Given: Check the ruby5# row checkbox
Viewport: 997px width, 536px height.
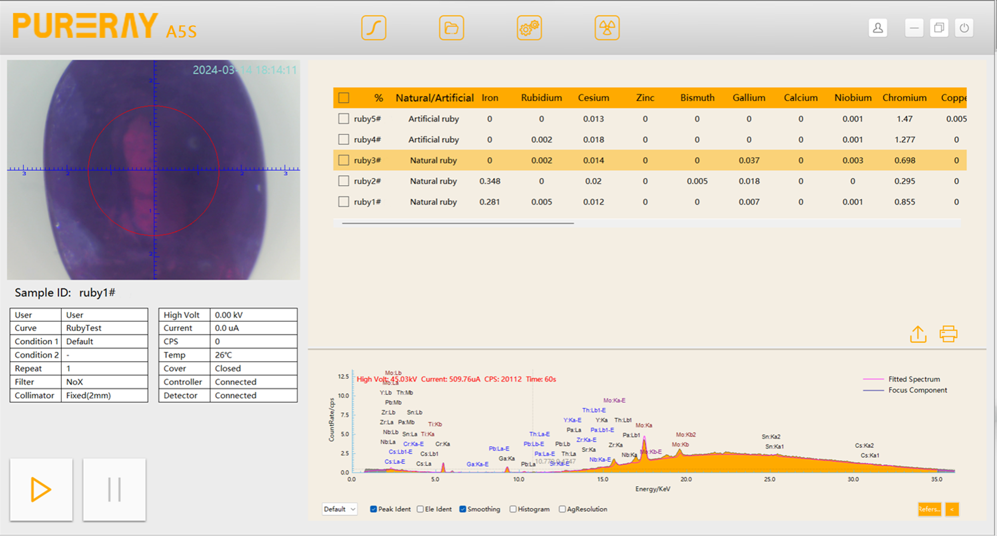Looking at the screenshot, I should (343, 119).
